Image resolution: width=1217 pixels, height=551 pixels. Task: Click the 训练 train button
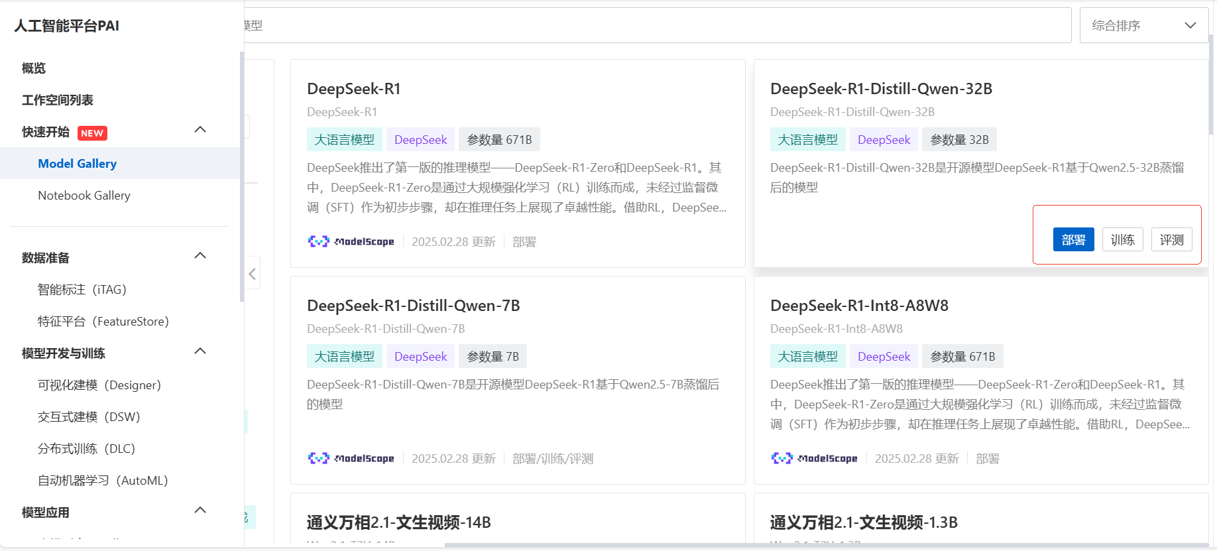pyautogui.click(x=1122, y=240)
